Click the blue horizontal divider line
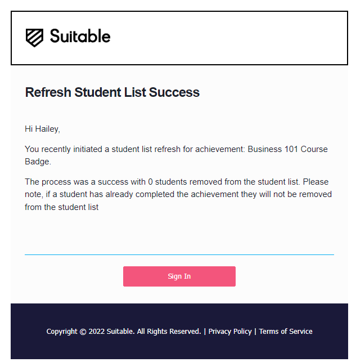Screen dimensions: 356x362 coord(179,254)
